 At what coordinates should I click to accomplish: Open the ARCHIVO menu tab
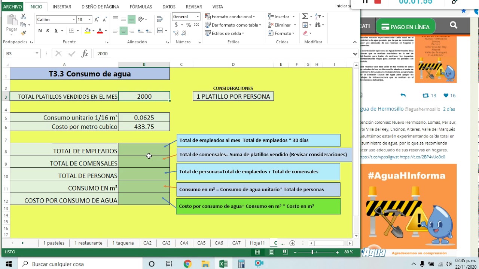click(13, 7)
